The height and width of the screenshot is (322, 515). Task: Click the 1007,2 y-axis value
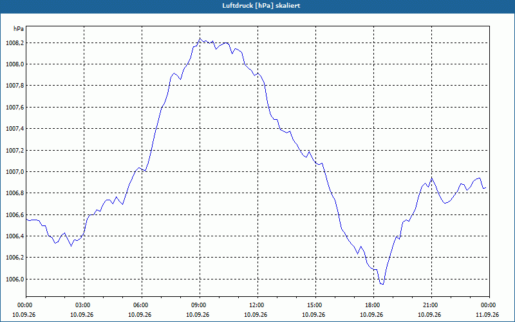15,151
